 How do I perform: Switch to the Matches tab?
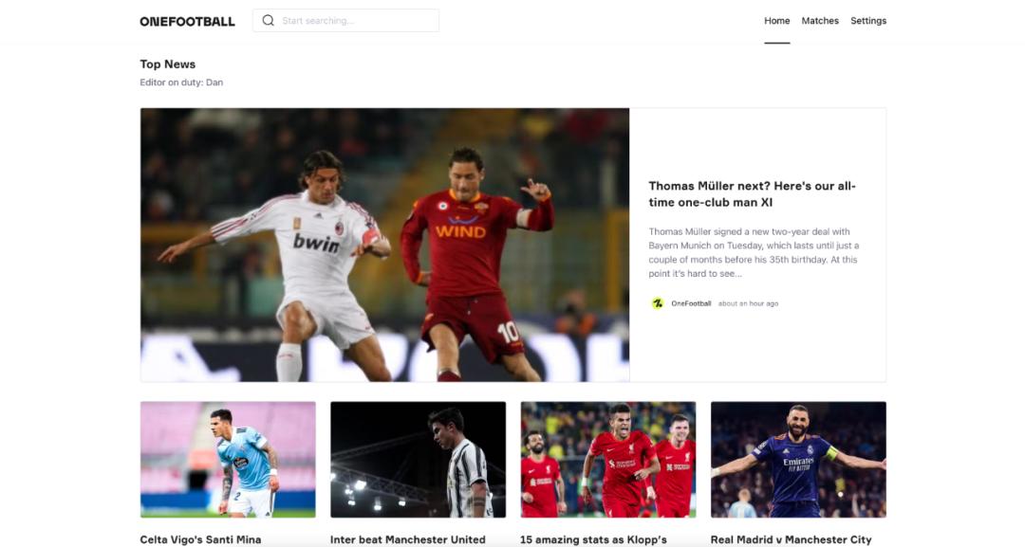click(820, 21)
